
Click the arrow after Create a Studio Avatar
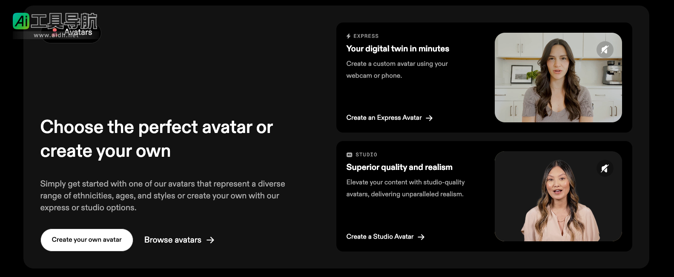(x=421, y=237)
